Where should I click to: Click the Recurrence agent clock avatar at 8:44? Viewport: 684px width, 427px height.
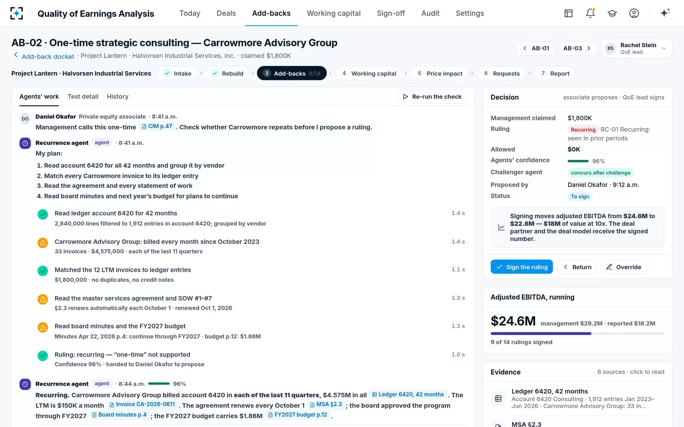(x=25, y=384)
